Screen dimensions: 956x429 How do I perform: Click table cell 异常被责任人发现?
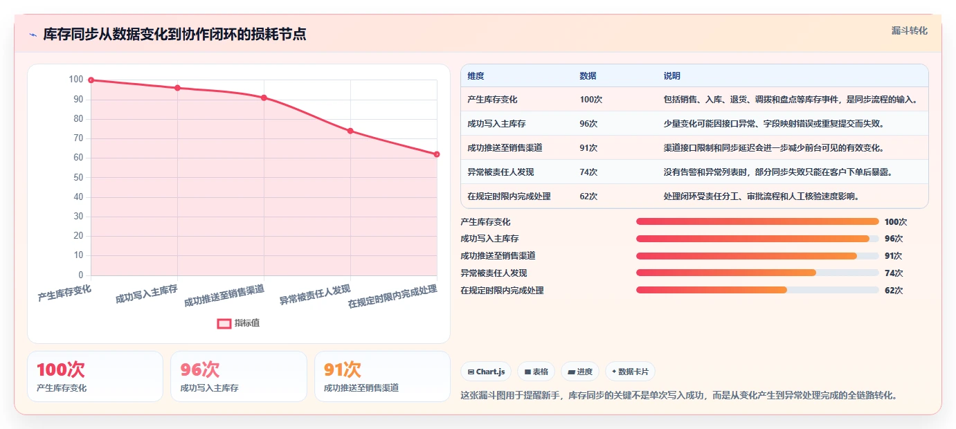(x=500, y=172)
